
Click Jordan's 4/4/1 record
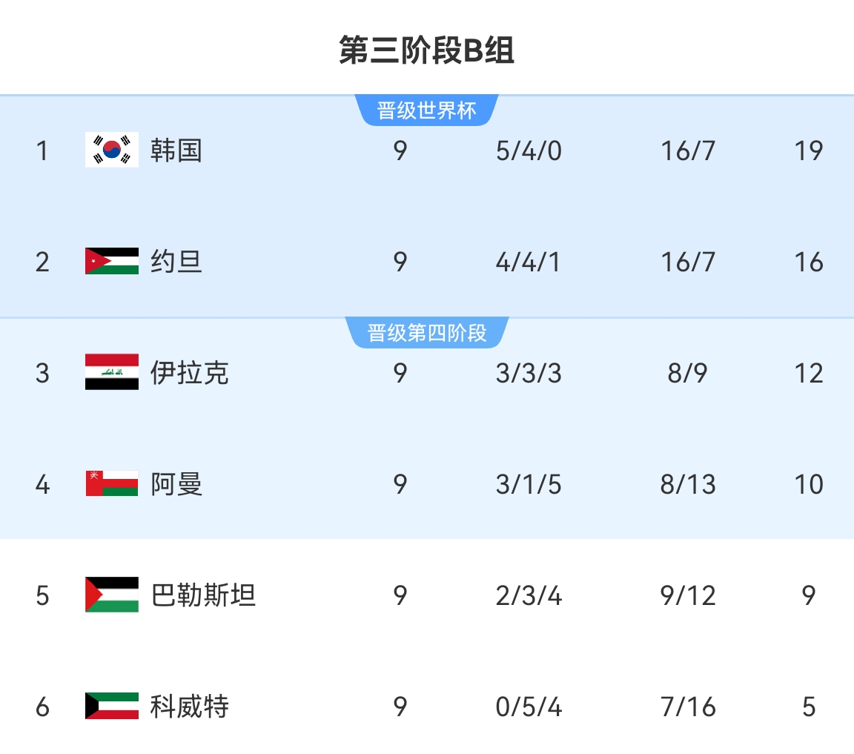click(529, 262)
